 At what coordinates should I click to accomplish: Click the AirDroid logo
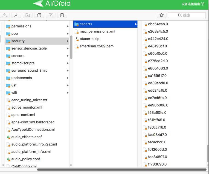[x=52, y=4]
